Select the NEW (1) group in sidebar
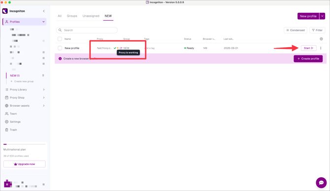 [15, 76]
